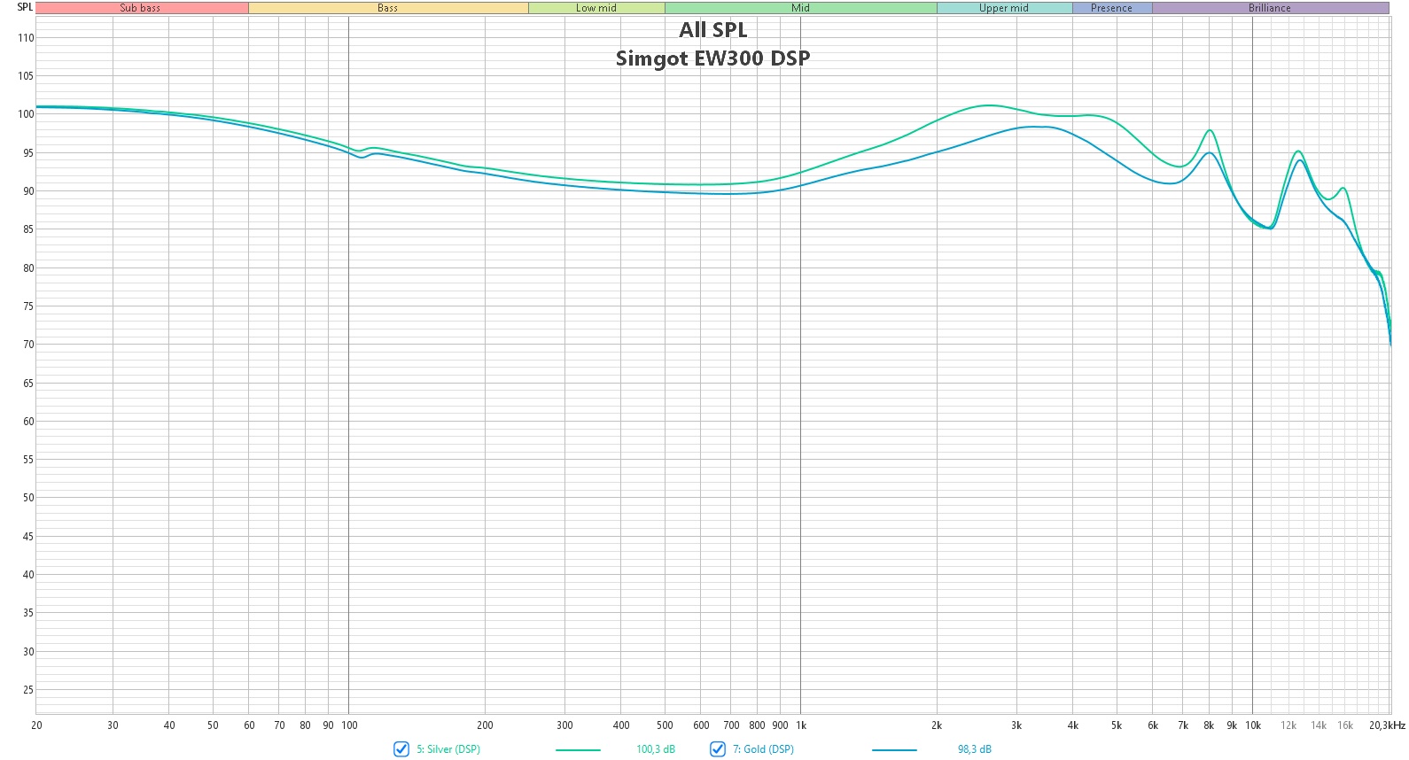Screen dimensions: 1409x760
Task: Click the '35' value on the SPL axis
Action: pos(28,613)
